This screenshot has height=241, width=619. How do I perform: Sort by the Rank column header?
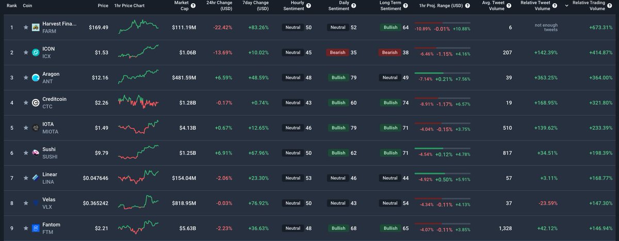11,6
